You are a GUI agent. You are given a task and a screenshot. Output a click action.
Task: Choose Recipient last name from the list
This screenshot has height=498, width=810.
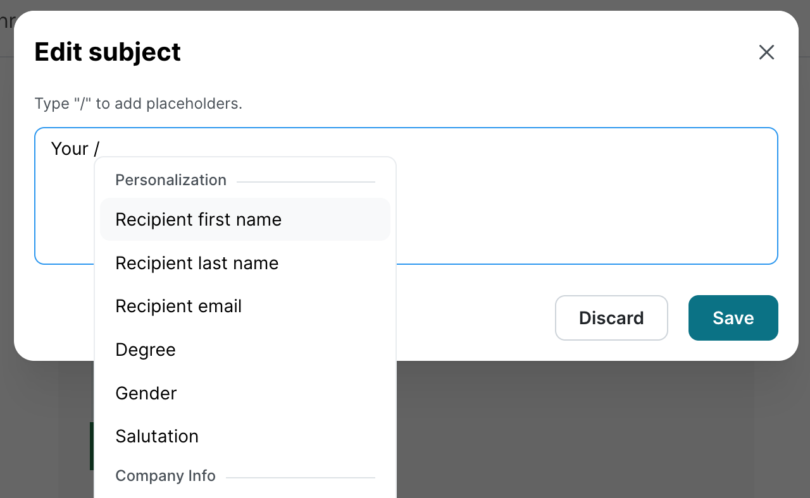(197, 264)
